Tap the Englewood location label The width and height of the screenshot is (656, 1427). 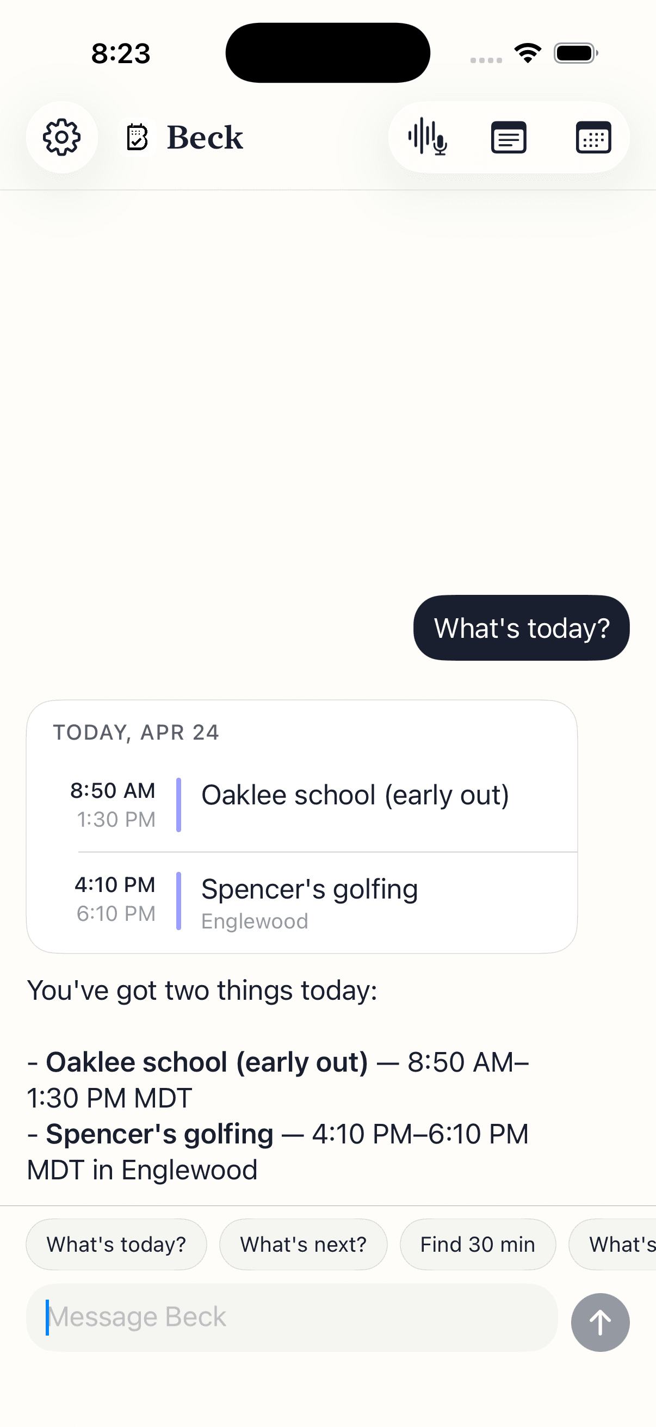tap(255, 921)
